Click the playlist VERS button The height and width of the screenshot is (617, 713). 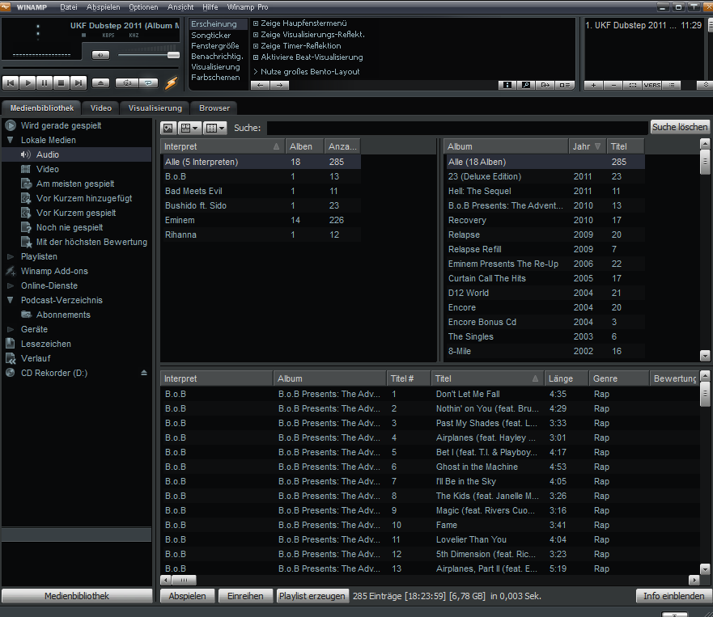coord(652,85)
